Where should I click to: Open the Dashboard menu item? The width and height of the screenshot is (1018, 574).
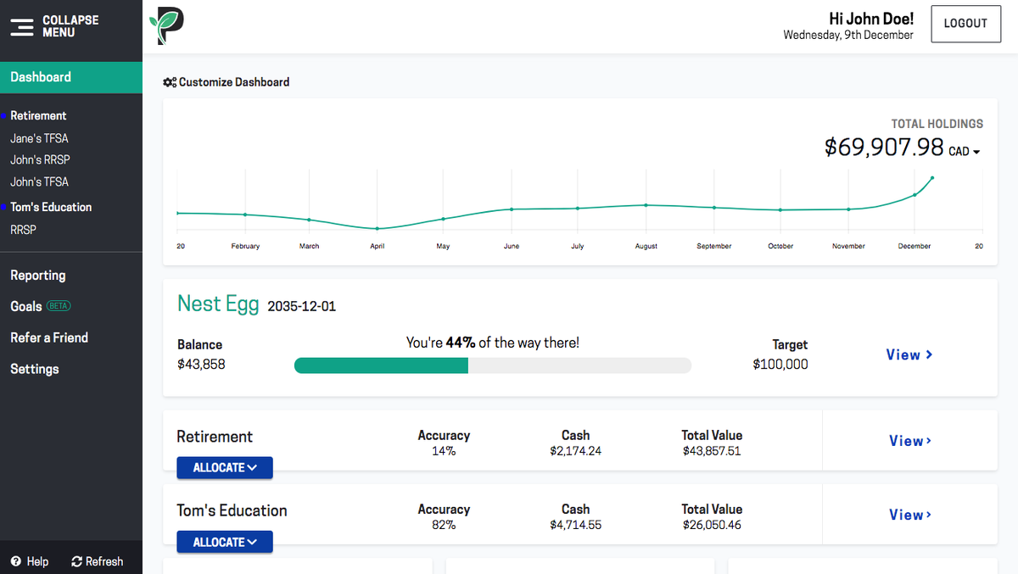(71, 77)
